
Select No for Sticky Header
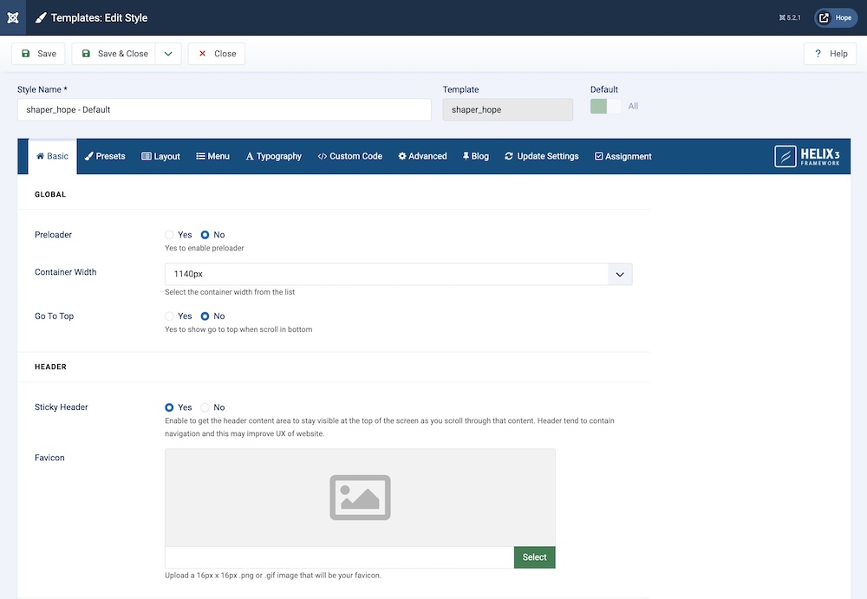click(205, 407)
